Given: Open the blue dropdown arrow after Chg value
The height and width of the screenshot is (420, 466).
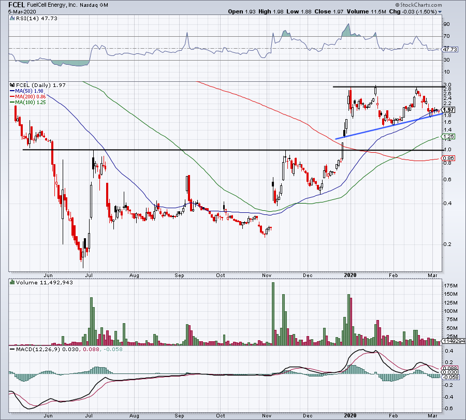Looking at the screenshot, I should click(440, 12).
